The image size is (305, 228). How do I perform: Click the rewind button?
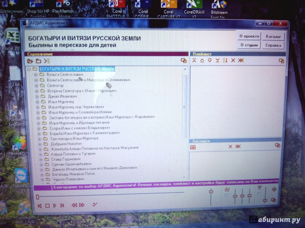coord(74,205)
